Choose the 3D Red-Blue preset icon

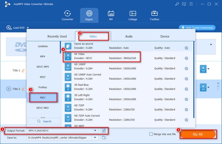point(68,87)
